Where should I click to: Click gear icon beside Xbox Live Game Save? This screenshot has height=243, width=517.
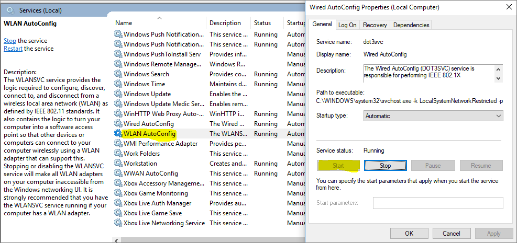click(x=118, y=213)
